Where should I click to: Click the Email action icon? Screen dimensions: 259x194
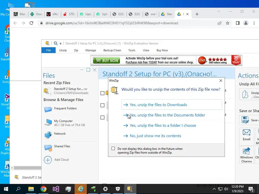point(246,133)
